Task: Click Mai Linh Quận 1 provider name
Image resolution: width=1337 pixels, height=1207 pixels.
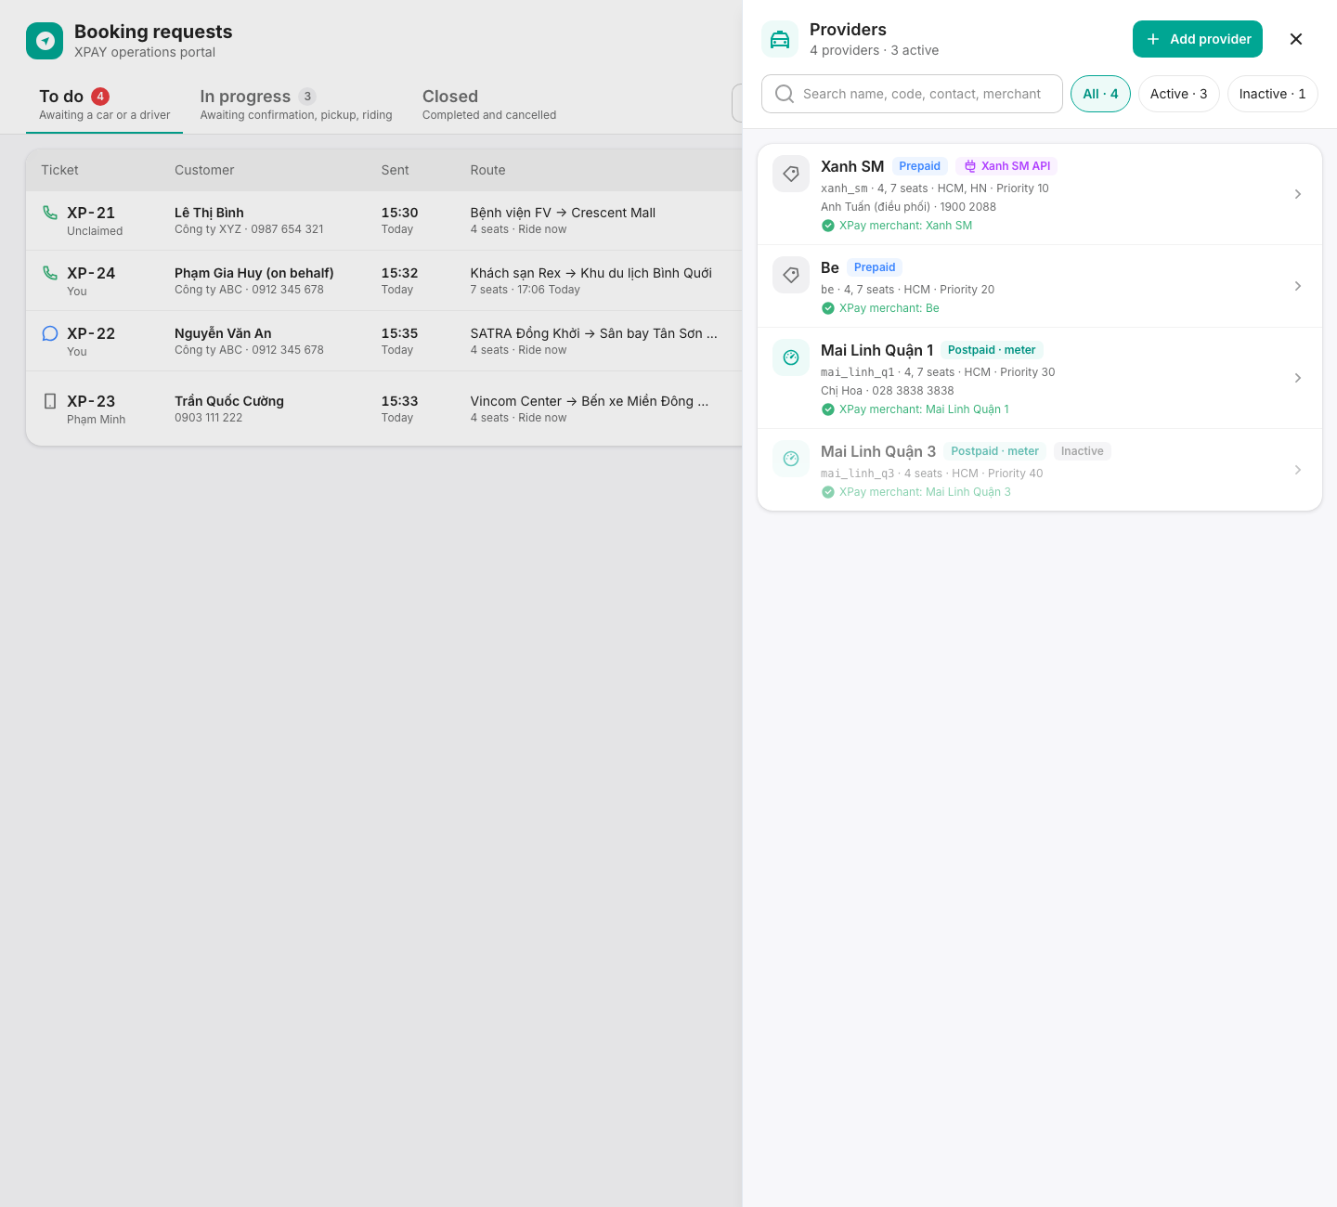Action: click(x=877, y=350)
